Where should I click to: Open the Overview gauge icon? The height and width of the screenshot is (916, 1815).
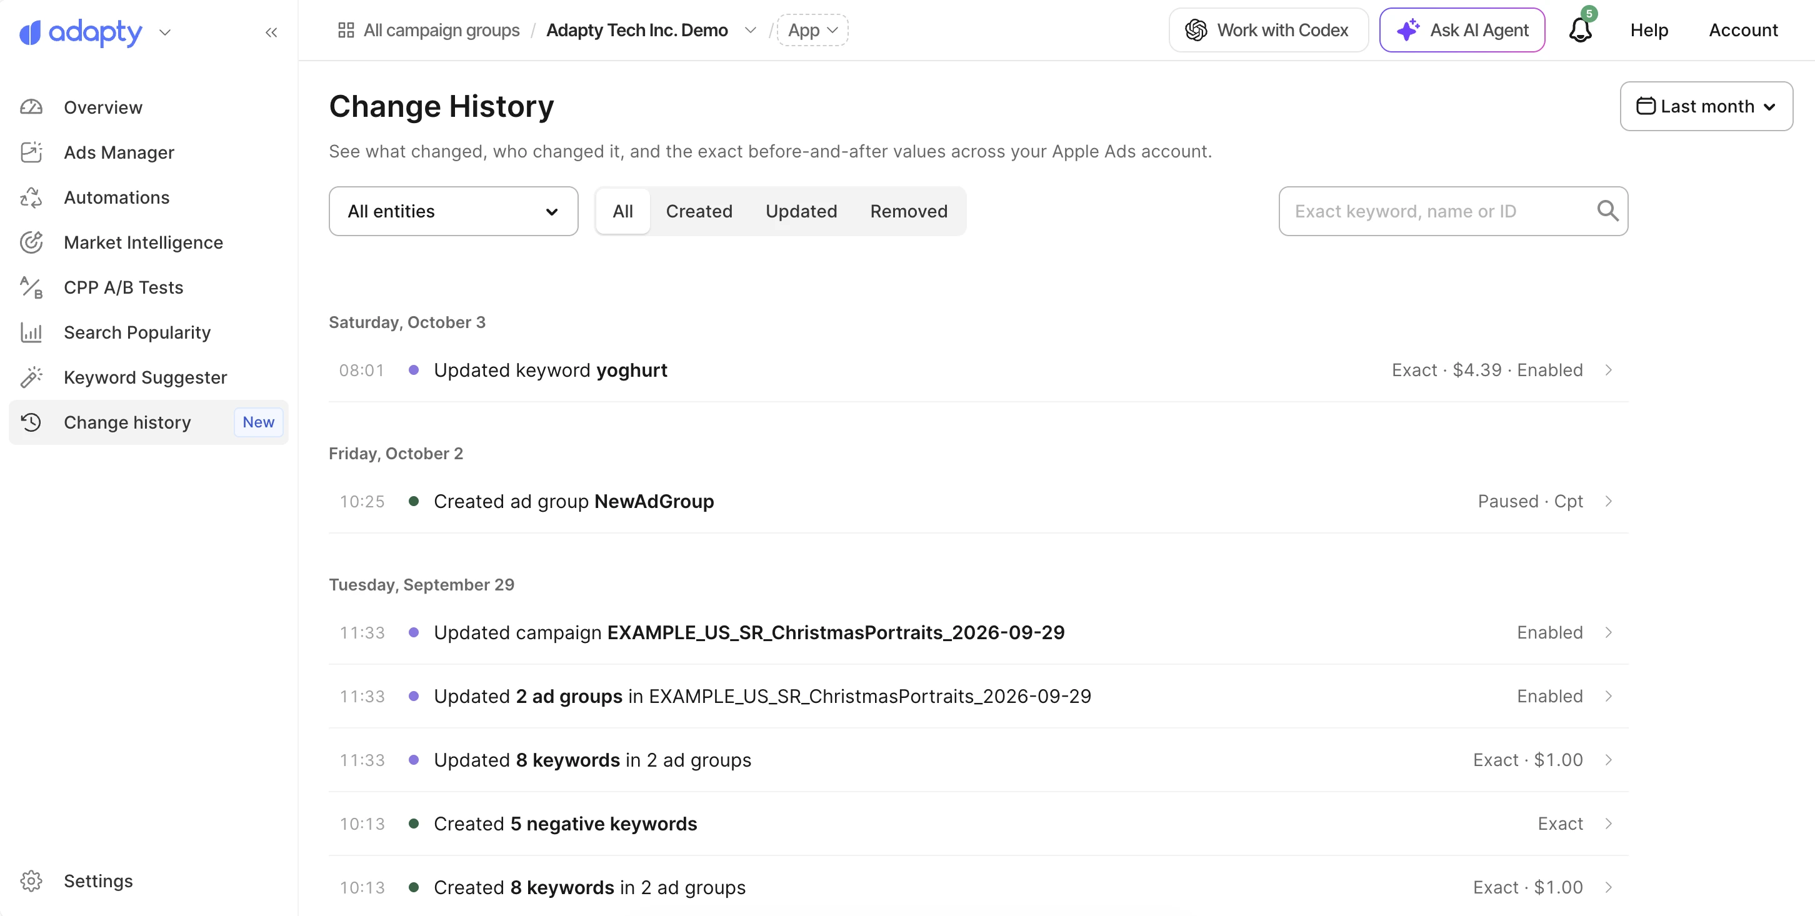pyautogui.click(x=31, y=107)
